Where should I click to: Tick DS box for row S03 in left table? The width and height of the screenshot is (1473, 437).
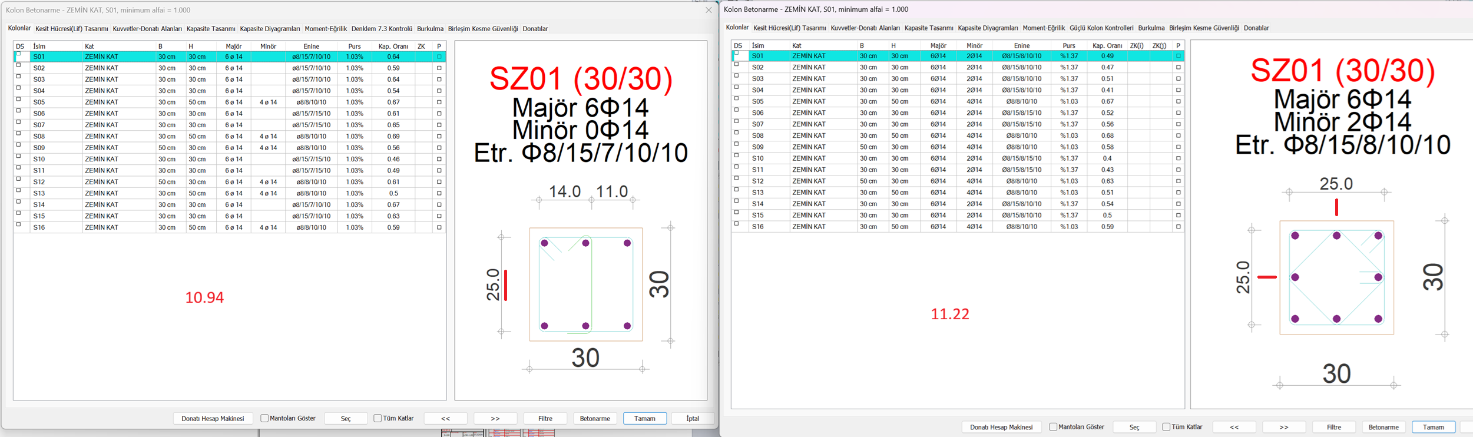pyautogui.click(x=19, y=77)
